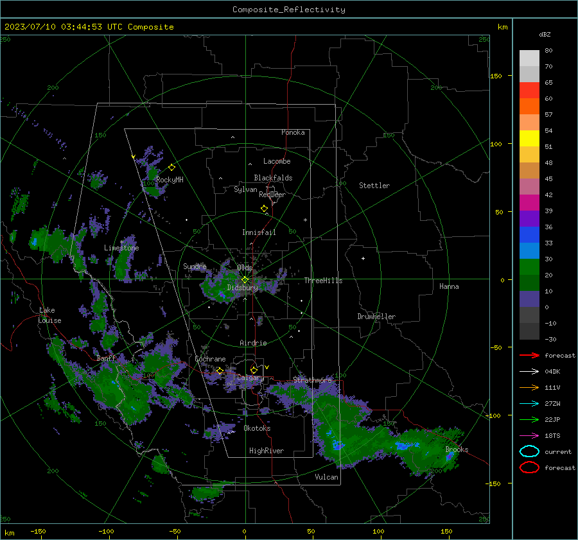Click the Blackfalds town label
Screen dimensions: 578x540
click(273, 178)
